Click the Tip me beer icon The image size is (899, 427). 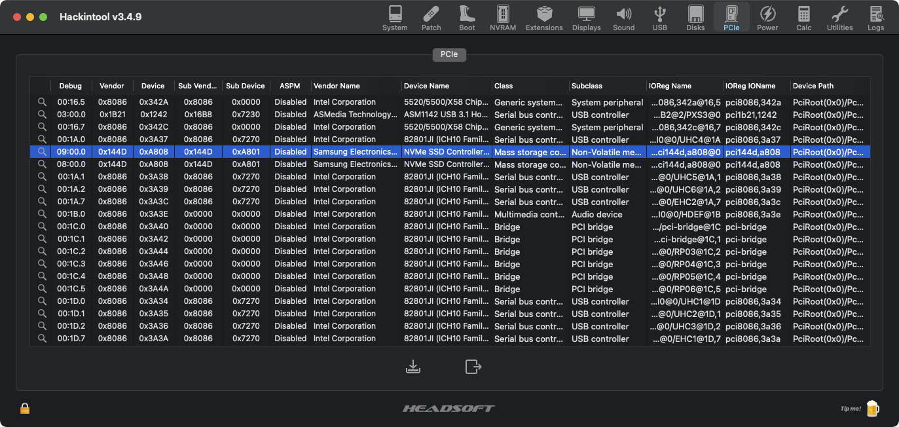(x=871, y=409)
